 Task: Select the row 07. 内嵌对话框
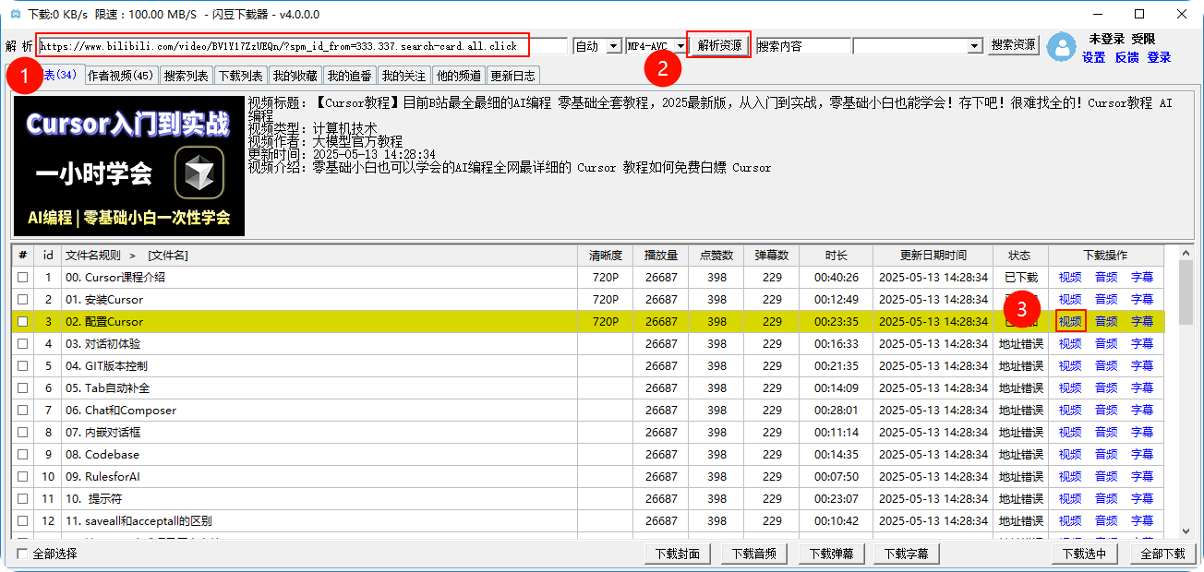click(x=587, y=433)
